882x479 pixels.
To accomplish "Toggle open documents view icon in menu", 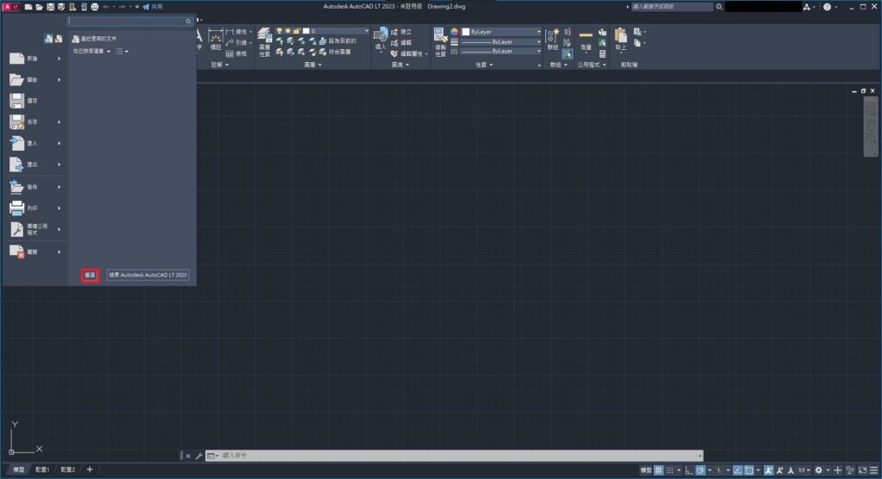I will (59, 39).
